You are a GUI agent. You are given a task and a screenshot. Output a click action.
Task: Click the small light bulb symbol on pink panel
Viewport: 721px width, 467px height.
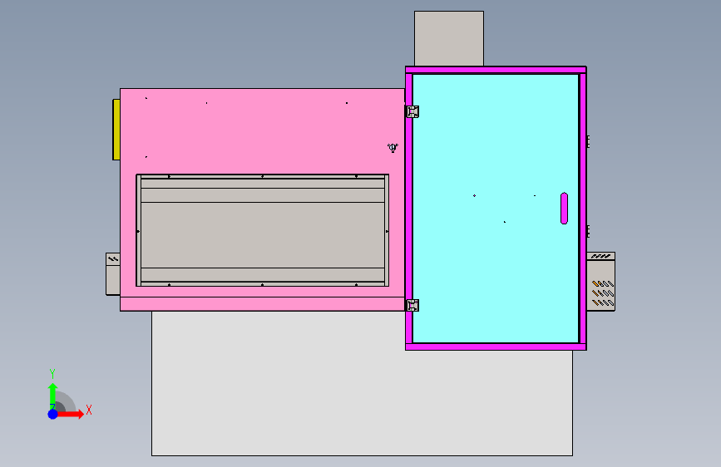(393, 148)
